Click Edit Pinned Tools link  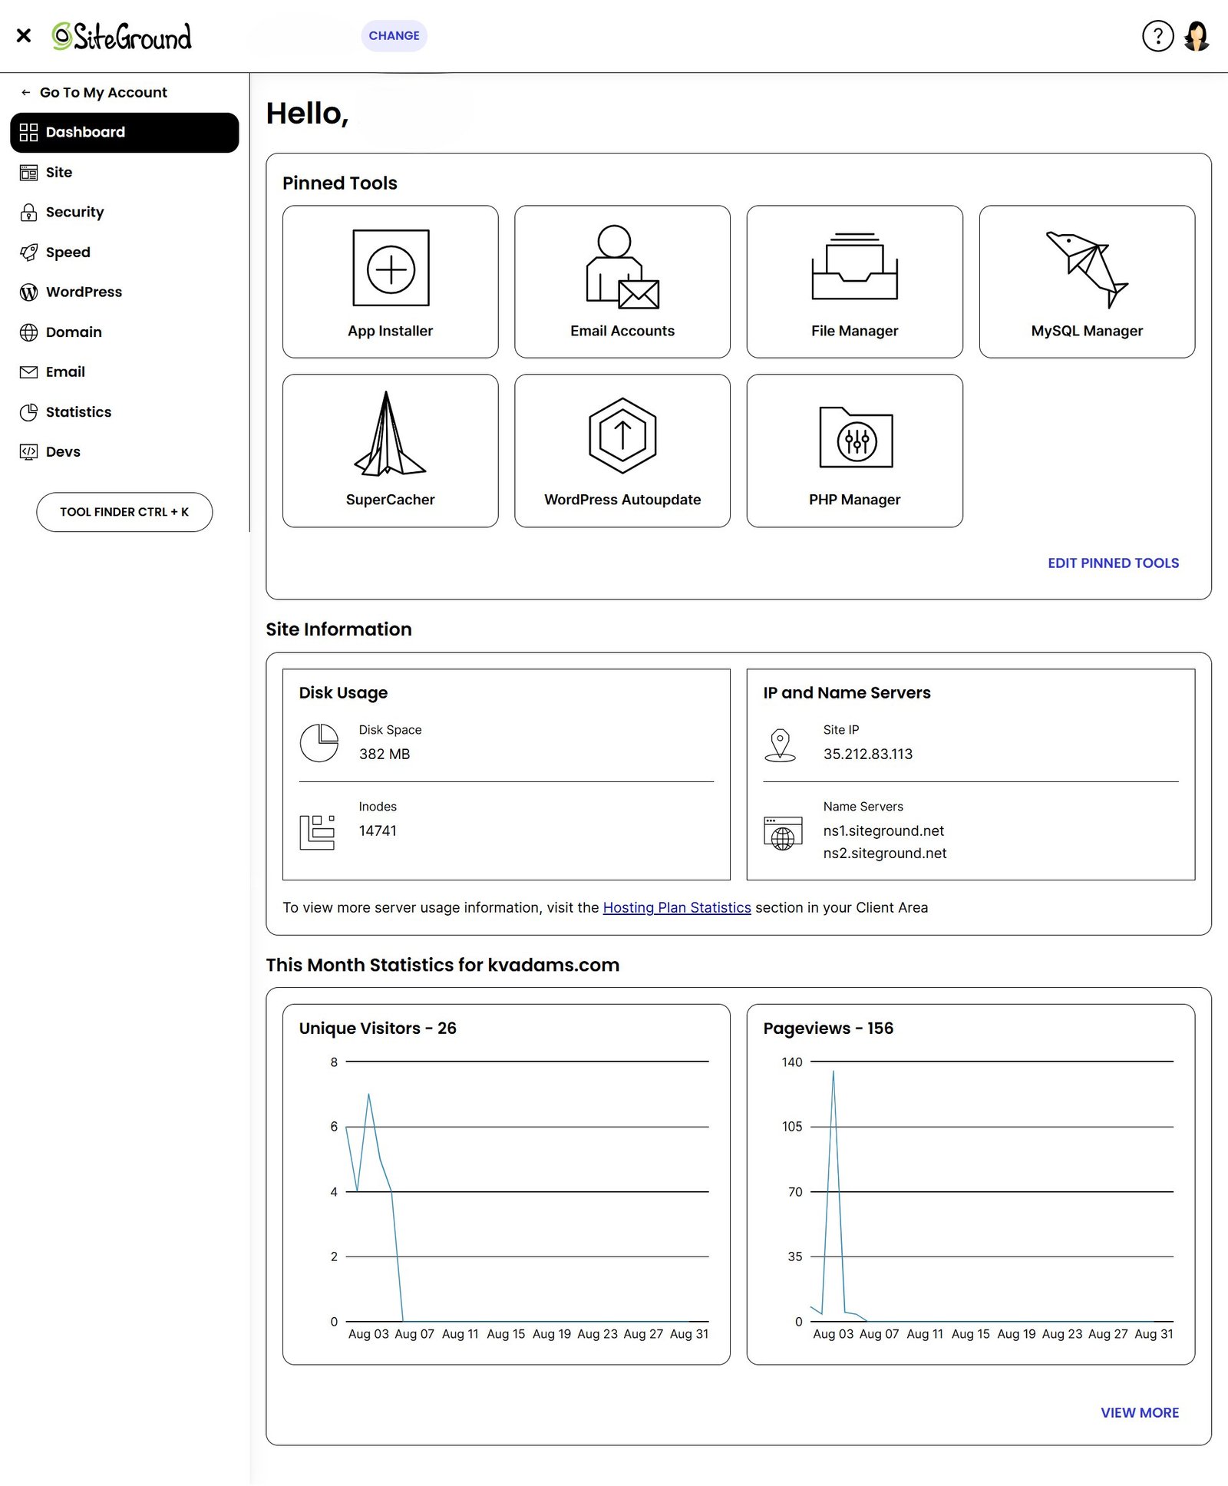point(1113,563)
